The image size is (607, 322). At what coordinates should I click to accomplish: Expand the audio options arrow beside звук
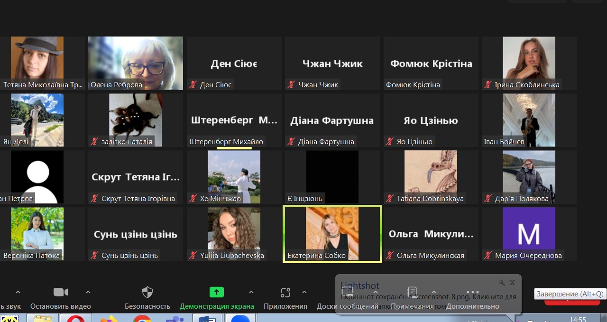[18, 292]
